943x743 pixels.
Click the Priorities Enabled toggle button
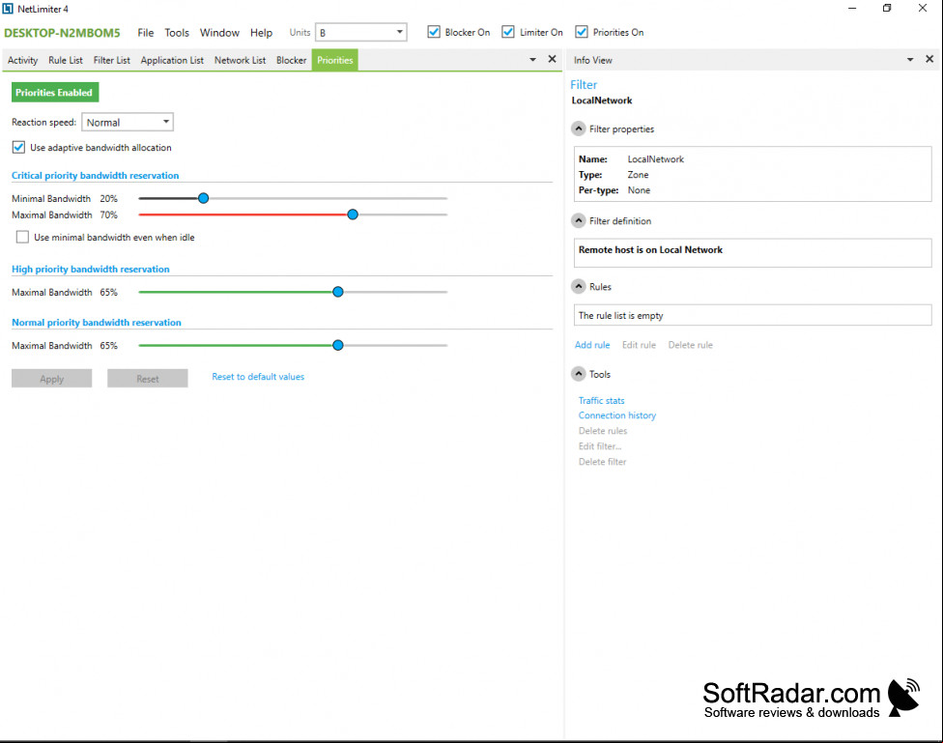pos(55,93)
